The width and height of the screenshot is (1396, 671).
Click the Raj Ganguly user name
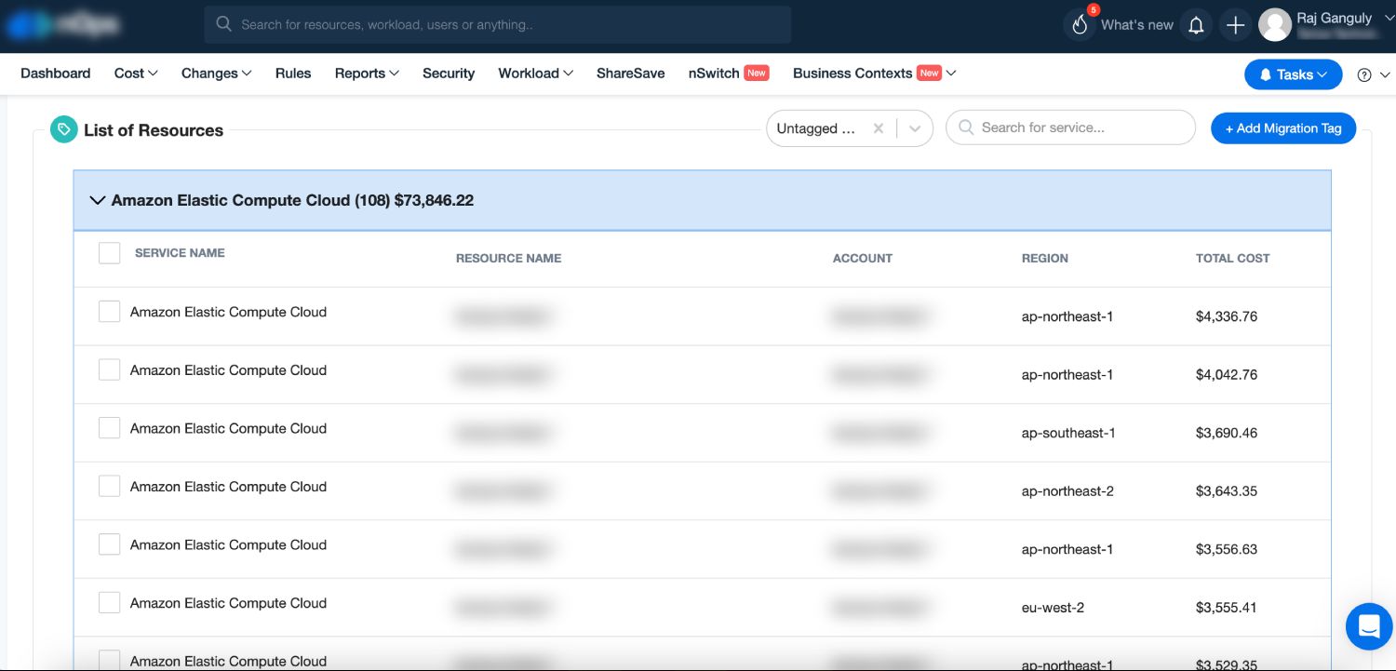(x=1335, y=18)
